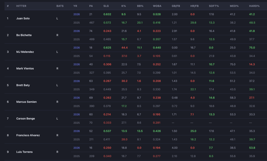Viewport: 267px width, 161px height.
Task: Click Juan Soto's 2025 HARD% value 48.5
Action: pos(252,23)
